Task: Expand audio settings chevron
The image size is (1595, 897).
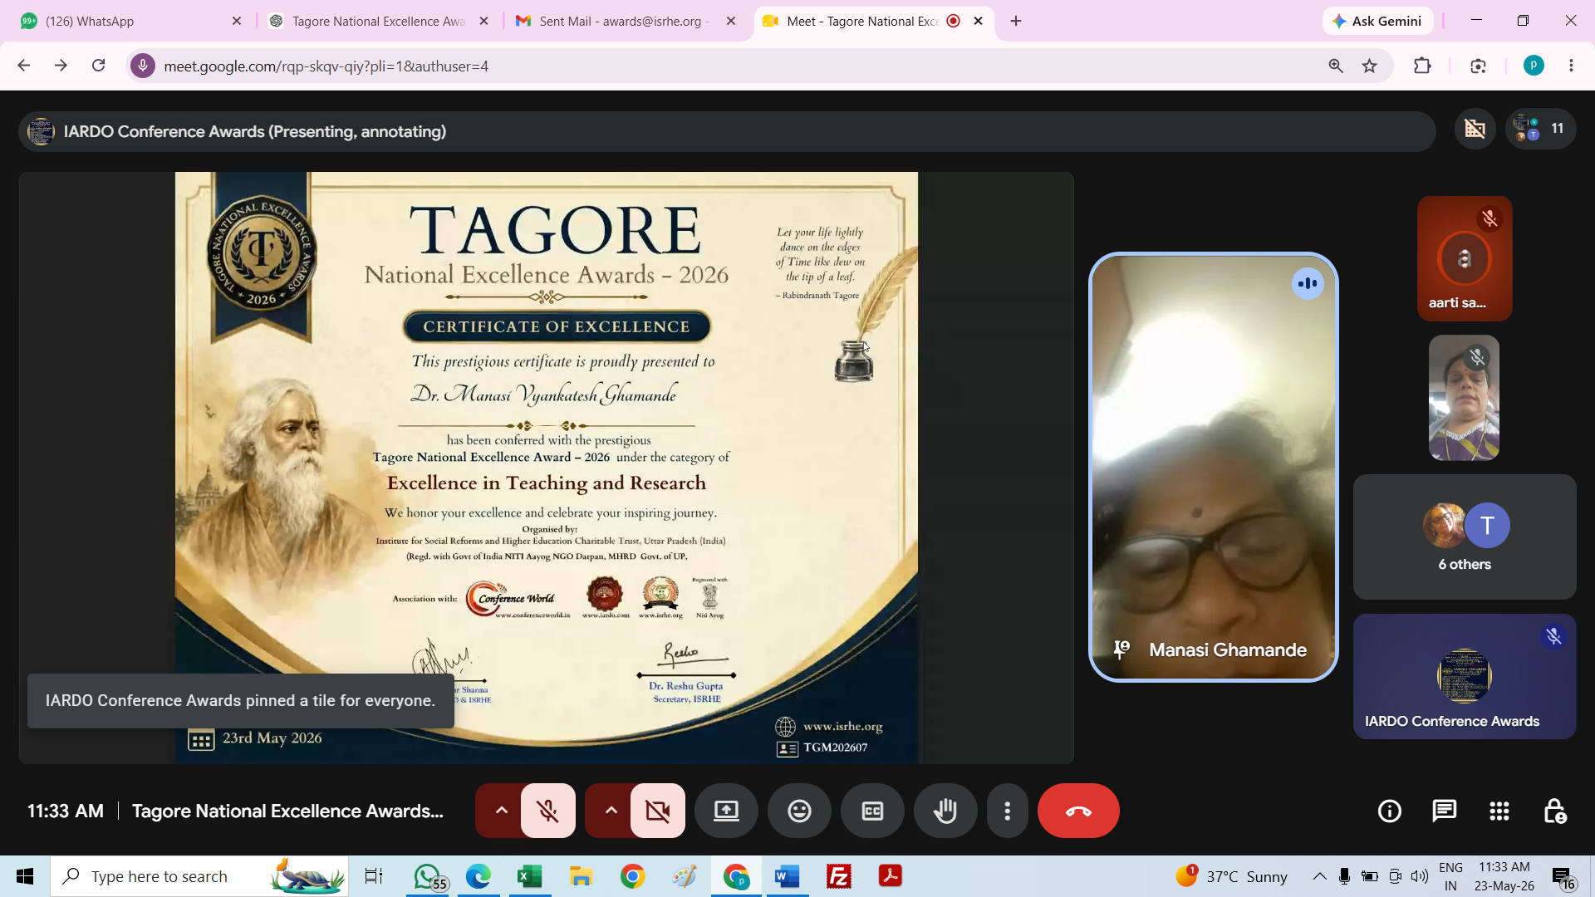Action: 501,811
